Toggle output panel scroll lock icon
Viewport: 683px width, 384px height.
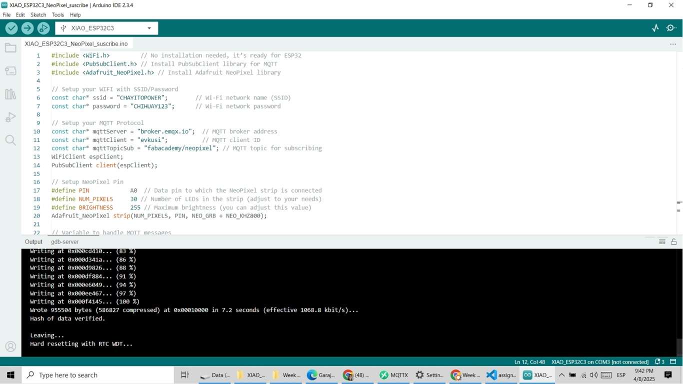click(x=674, y=242)
